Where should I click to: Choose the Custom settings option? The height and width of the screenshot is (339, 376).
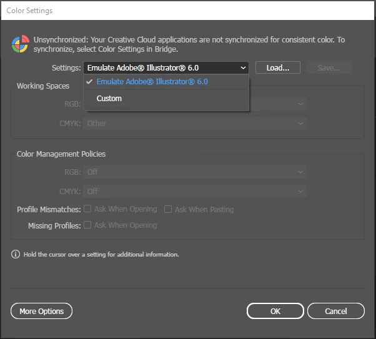click(166, 99)
